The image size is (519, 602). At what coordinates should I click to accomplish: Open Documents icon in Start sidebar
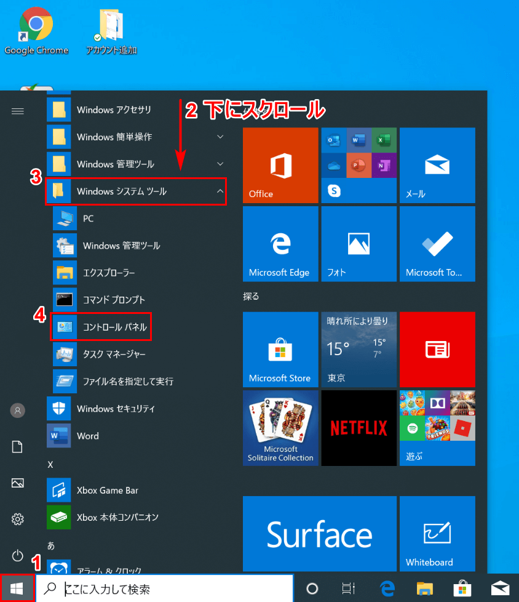point(18,446)
